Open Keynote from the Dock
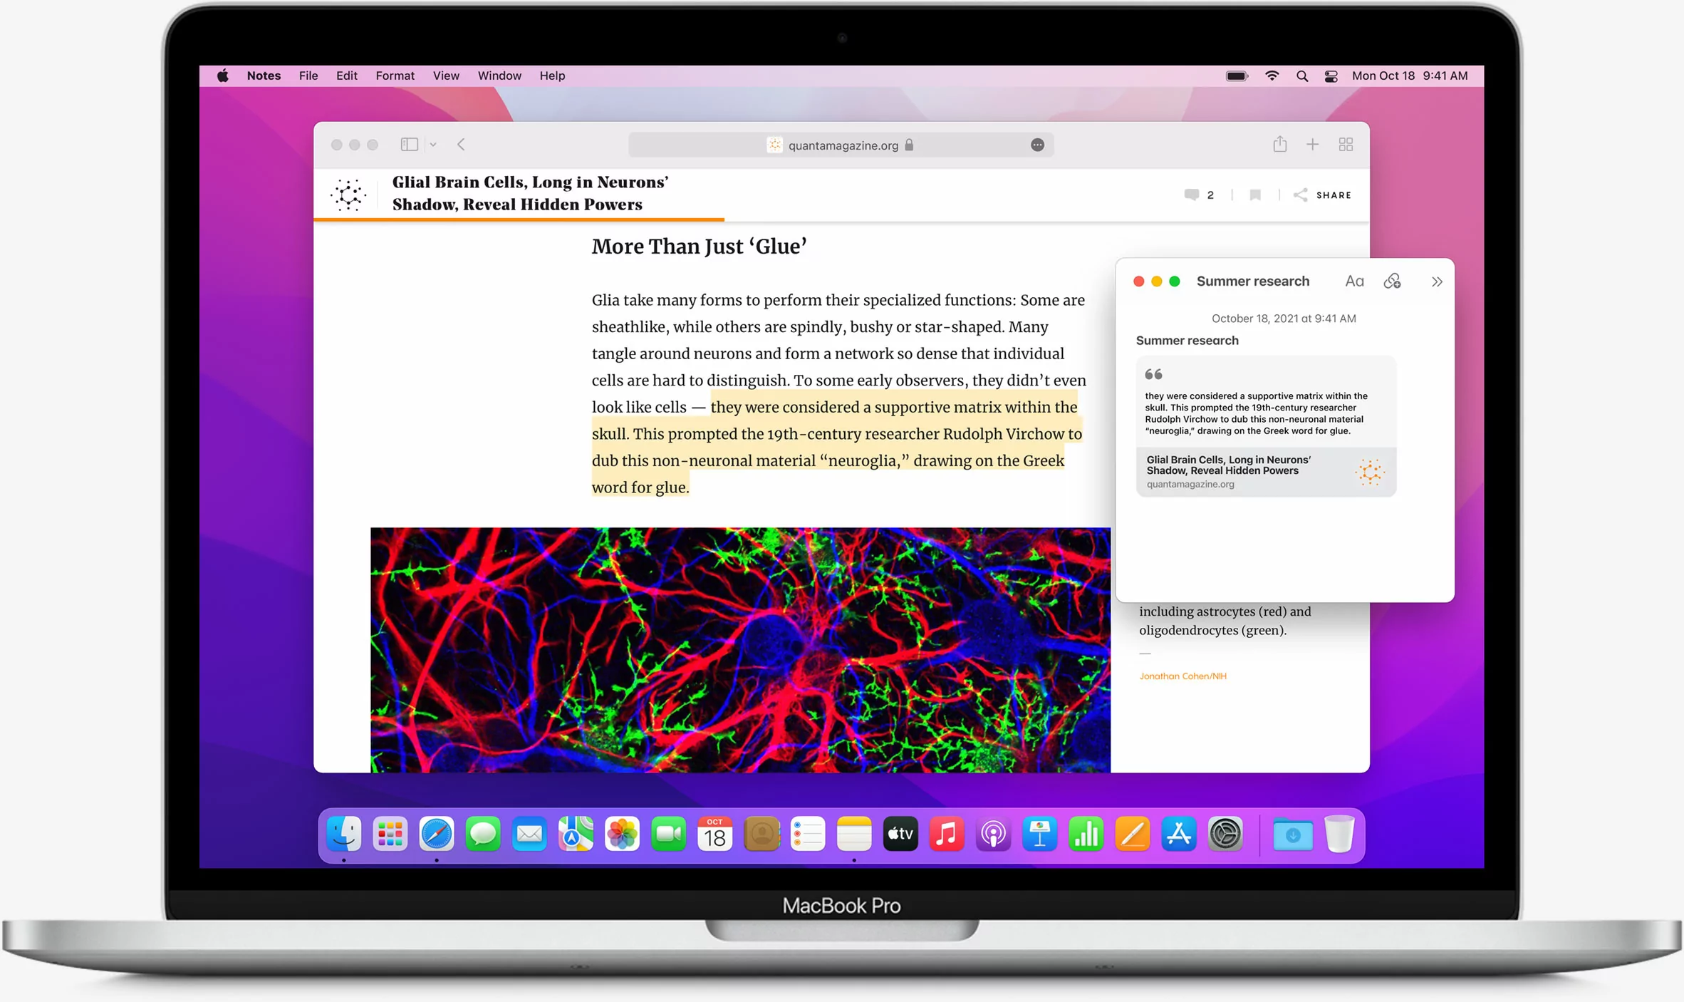Screen dimensions: 1684x1002 click(x=1039, y=834)
